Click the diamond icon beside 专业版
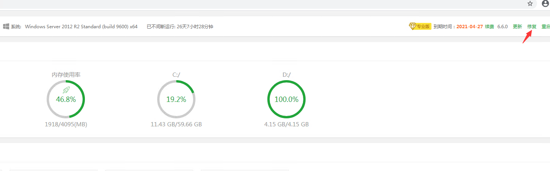The width and height of the screenshot is (550, 171). coord(413,26)
